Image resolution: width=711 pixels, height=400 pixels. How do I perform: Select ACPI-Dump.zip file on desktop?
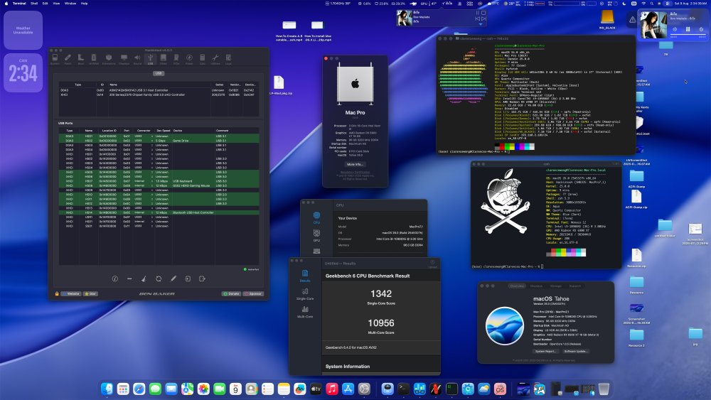(636, 200)
